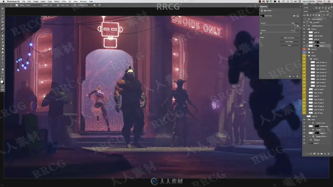333x187 pixels.
Task: Click add layer mask icon in Layers
Action: (314, 154)
